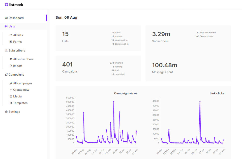The image size is (242, 159).
Task: Click the plus icon for Create new
Action: (11, 90)
